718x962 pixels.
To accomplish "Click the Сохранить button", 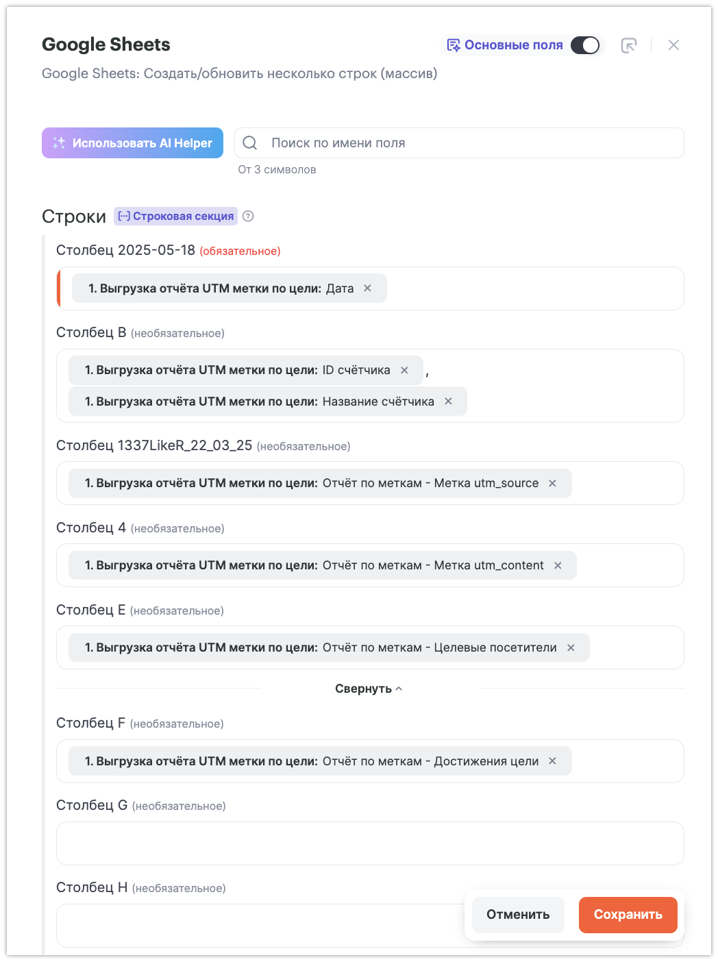I will [x=628, y=915].
